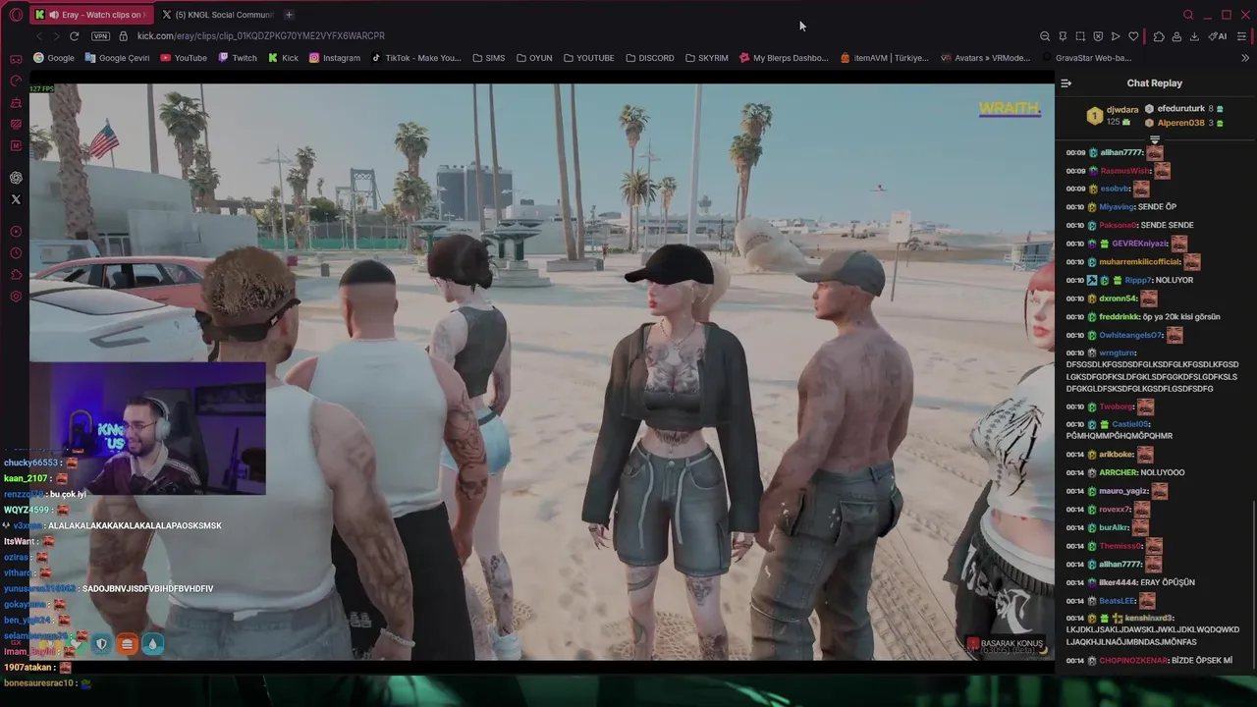Screen dimensions: 1257x707
Task: Open the itemAVM Türkiye bookmark
Action: pyautogui.click(x=885, y=58)
